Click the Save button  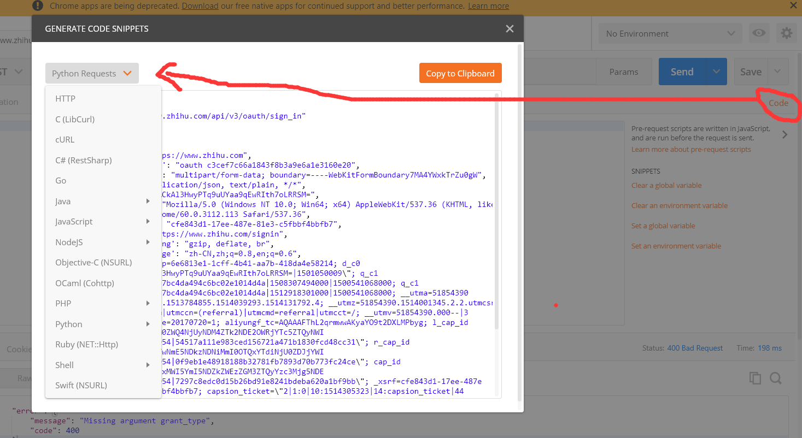pyautogui.click(x=751, y=72)
